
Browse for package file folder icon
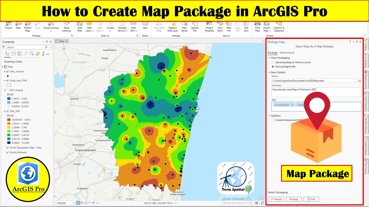[359, 81]
